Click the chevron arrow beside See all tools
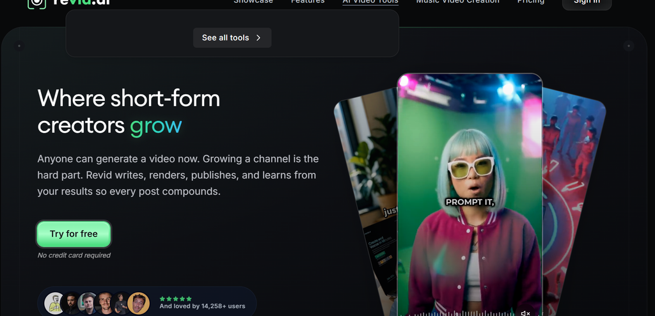Image resolution: width=655 pixels, height=316 pixels. coord(258,38)
